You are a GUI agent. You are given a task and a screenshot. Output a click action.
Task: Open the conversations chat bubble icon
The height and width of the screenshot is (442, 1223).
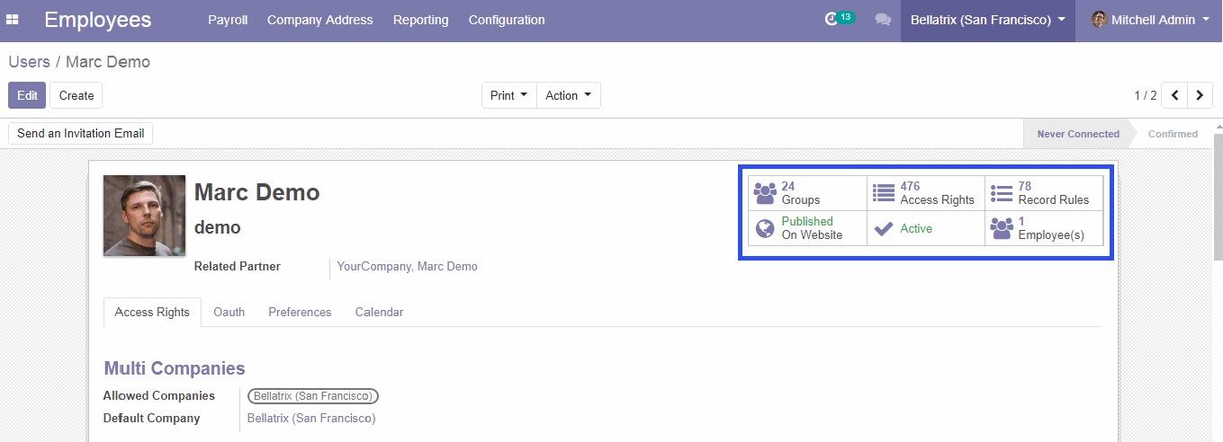883,20
